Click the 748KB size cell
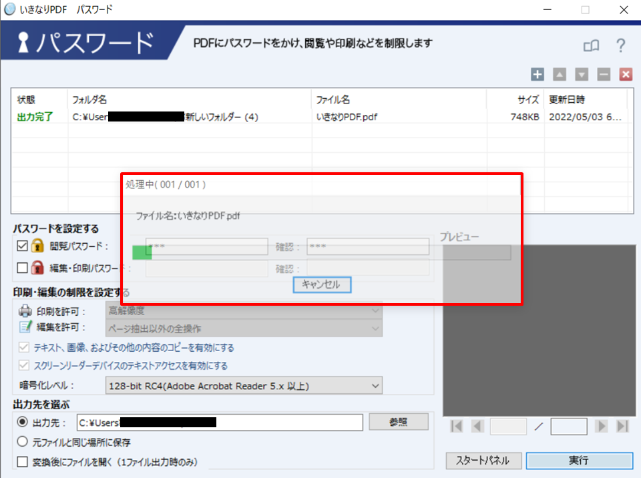The height and width of the screenshot is (478, 641). click(x=525, y=117)
